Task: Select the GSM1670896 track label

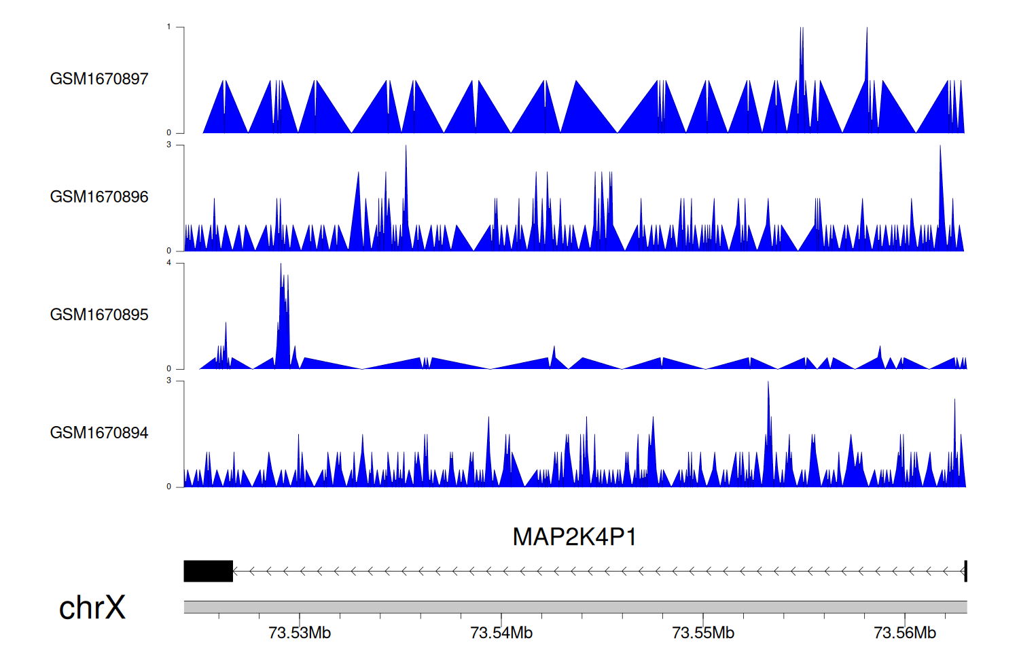Action: point(99,197)
